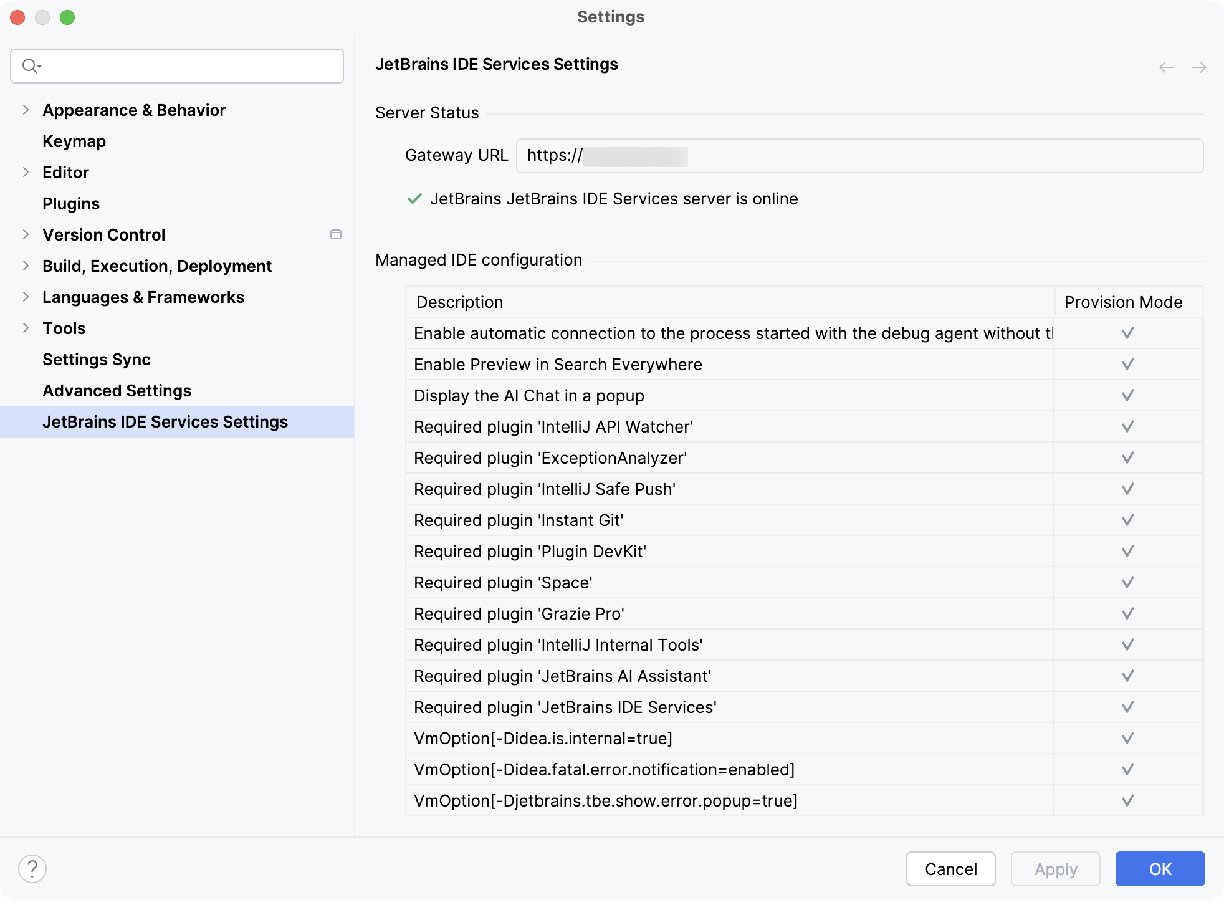This screenshot has height=900, width=1224.
Task: Click checkmark for 'ExceptionAnalyzer' plugin row
Action: coord(1127,457)
